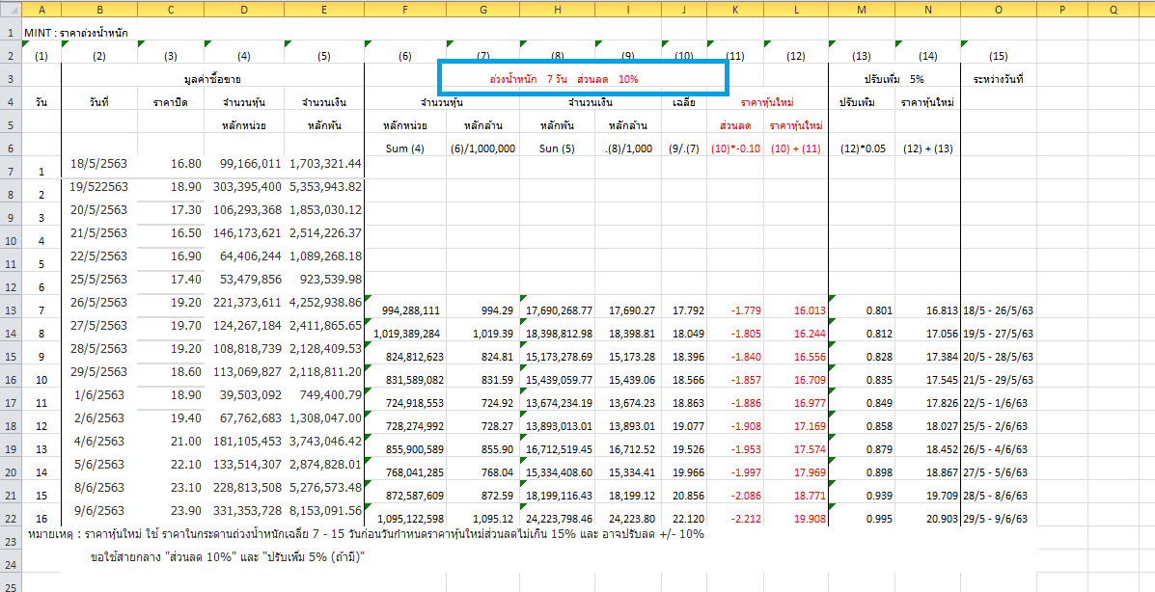Click red new price cell "16.013"
Viewport: 1155px width, 592px height.
809,310
